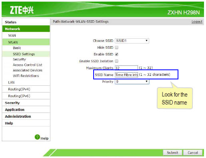This screenshot has width=206, height=158.
Task: Open the Status menu
Action: [26, 22]
